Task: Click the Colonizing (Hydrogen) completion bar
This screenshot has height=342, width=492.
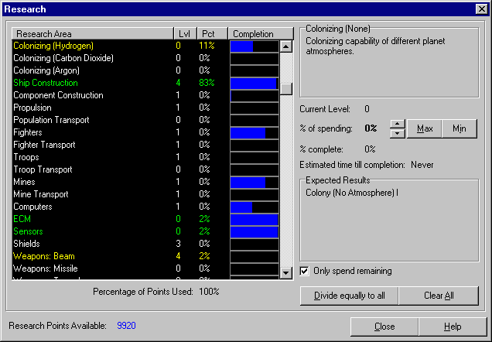Action: (x=255, y=46)
